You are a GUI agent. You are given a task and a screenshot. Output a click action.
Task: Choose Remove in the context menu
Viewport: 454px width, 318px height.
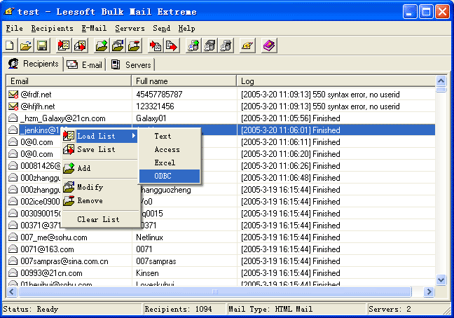coord(100,200)
